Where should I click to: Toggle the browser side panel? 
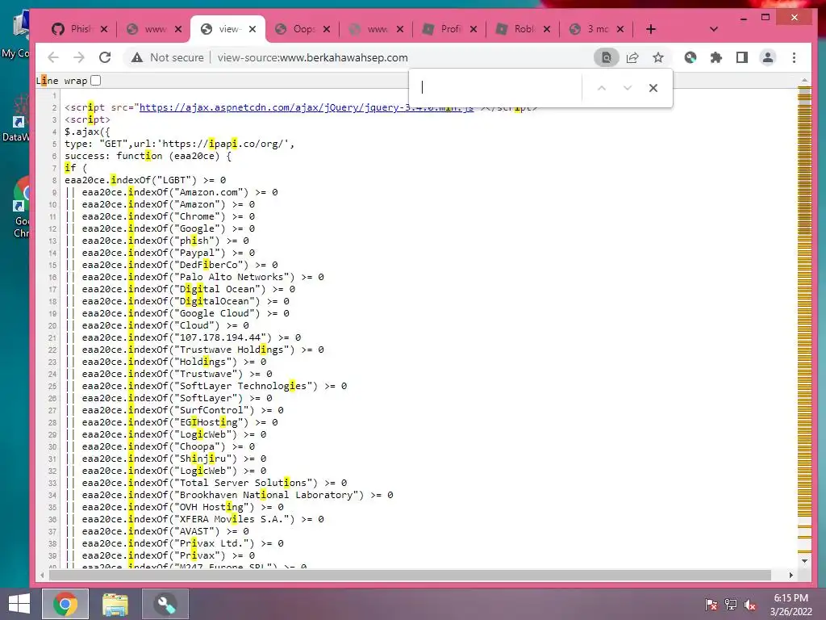pyautogui.click(x=742, y=57)
